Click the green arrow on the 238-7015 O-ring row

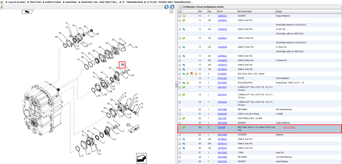click(x=184, y=87)
